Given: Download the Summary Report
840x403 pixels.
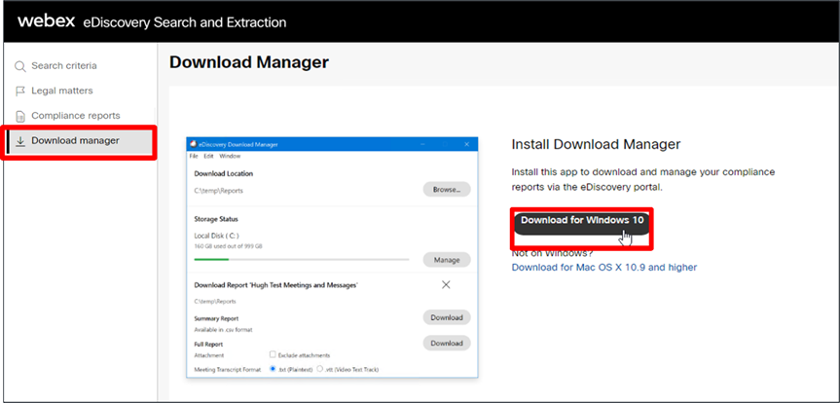Looking at the screenshot, I should (447, 317).
